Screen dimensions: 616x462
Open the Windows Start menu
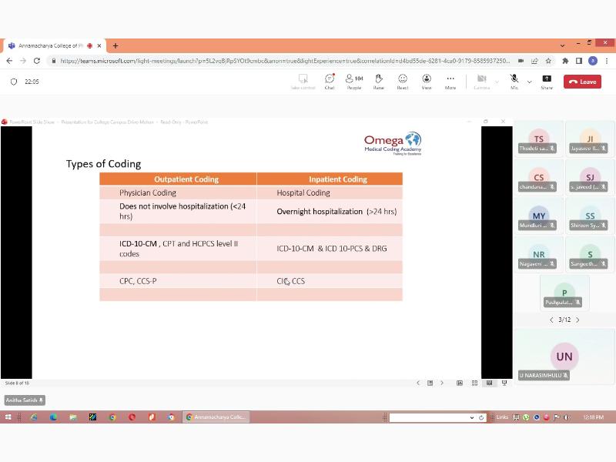coord(8,417)
